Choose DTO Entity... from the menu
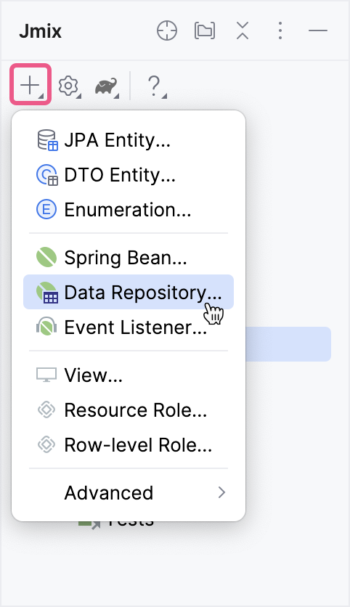 coord(129,175)
